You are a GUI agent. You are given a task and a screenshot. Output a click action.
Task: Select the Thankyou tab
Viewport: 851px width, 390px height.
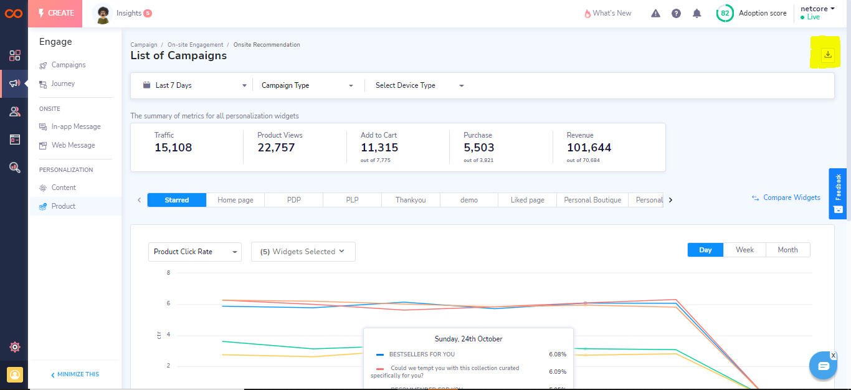(411, 200)
